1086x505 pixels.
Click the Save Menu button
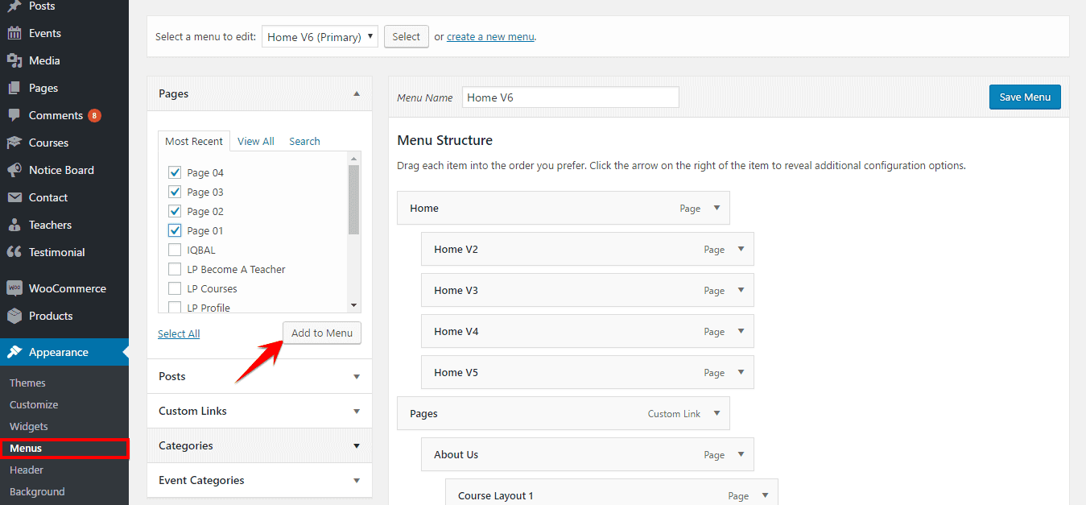click(1025, 97)
